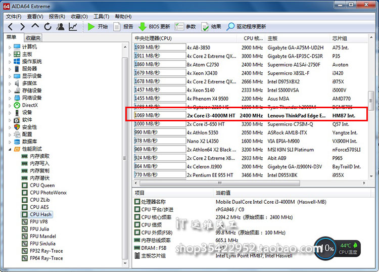Screen dimensions: 379x272
Task: Select the 2x Core i3-4000M HT row
Action: tap(250, 115)
